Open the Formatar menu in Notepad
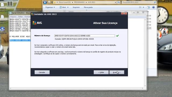Viewport: 172px width, 97px height. [27, 17]
